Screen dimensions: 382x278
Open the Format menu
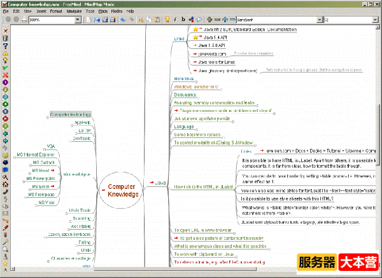pos(56,11)
